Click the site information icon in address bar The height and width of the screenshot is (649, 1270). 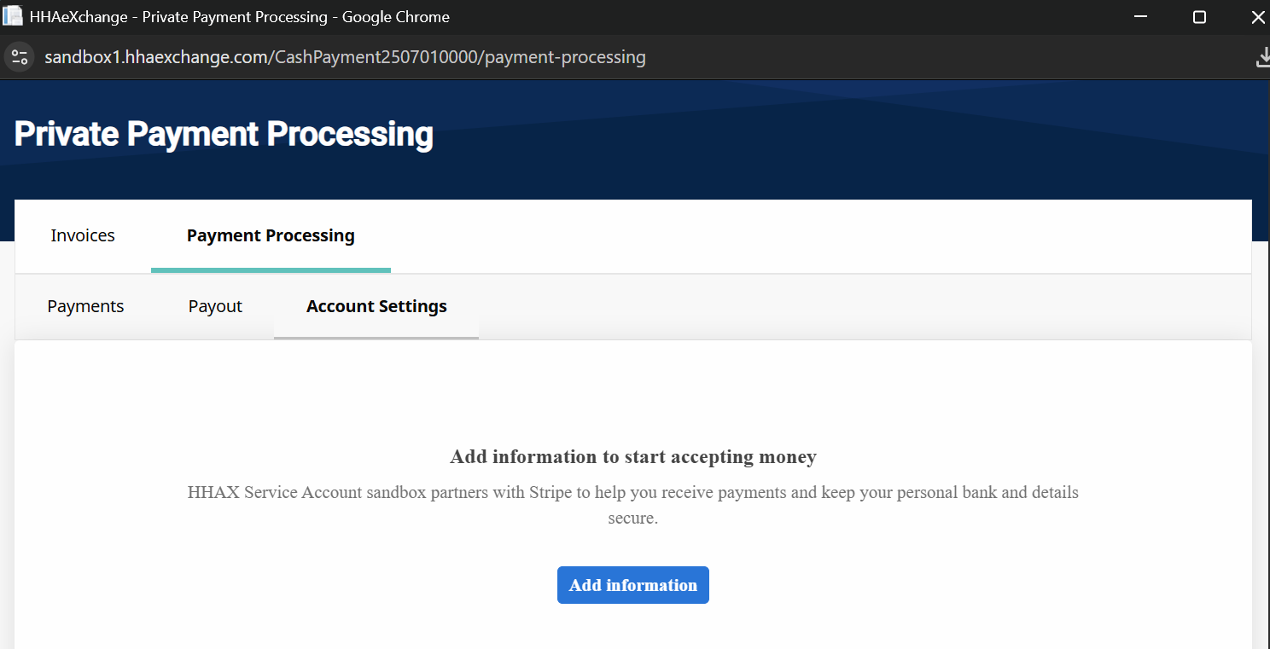tap(20, 57)
